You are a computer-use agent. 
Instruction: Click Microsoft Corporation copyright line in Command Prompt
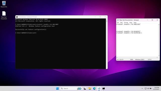[33, 21]
